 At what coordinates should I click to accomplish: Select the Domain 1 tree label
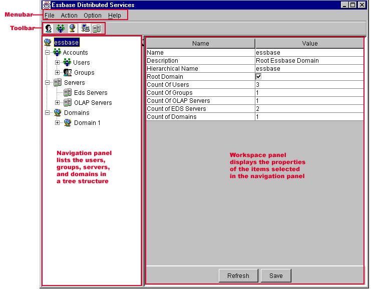point(87,123)
